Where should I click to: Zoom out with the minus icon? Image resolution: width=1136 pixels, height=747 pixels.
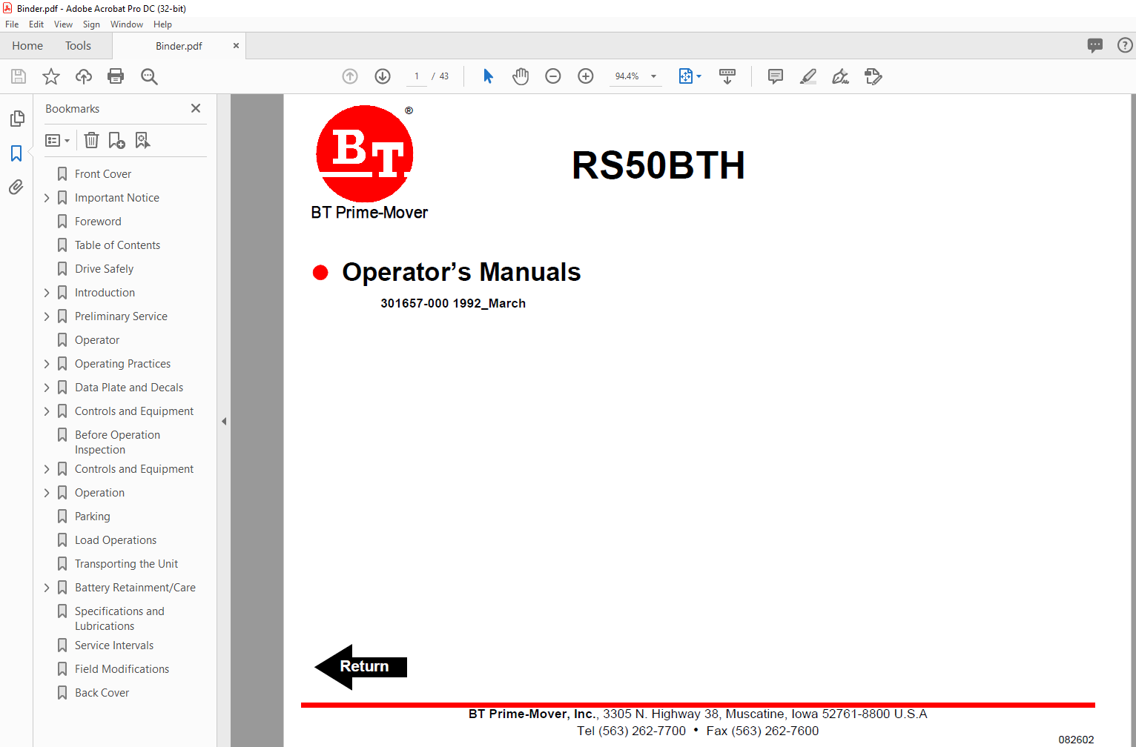click(x=553, y=76)
